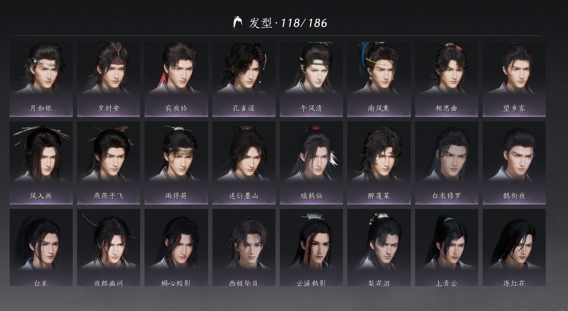Select the 孔雀谣 hairstyle thumbnail

[x=244, y=79]
